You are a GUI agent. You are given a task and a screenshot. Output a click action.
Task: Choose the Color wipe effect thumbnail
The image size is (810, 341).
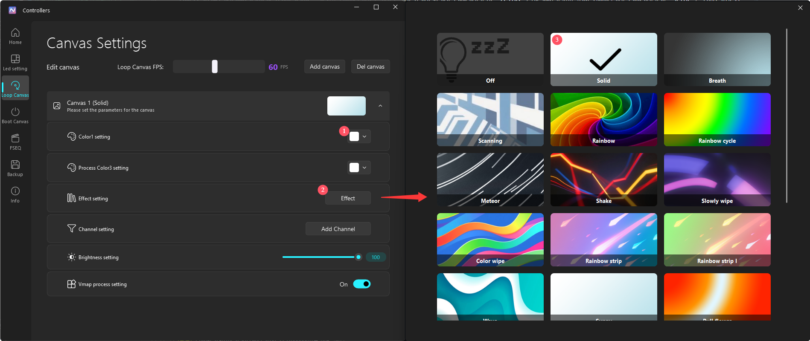490,240
